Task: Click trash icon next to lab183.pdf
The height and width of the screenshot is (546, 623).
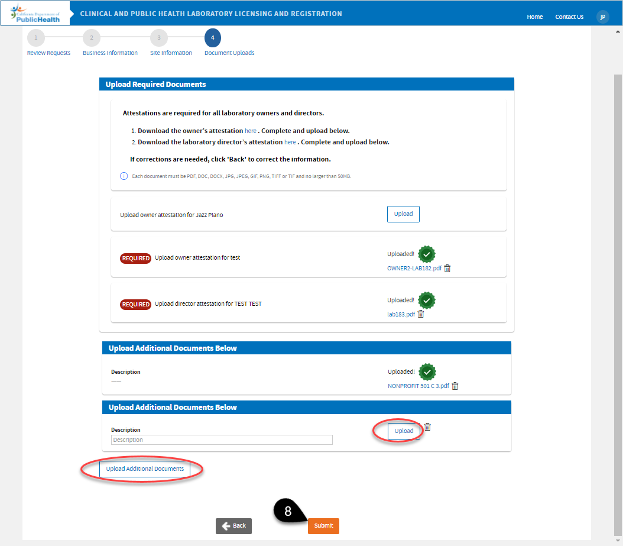Action: click(x=421, y=314)
